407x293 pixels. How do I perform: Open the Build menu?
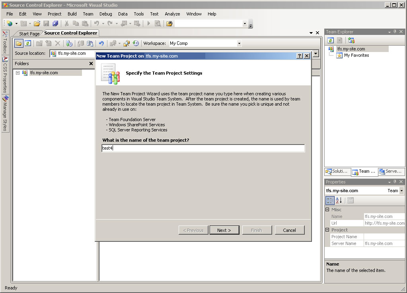coord(72,14)
